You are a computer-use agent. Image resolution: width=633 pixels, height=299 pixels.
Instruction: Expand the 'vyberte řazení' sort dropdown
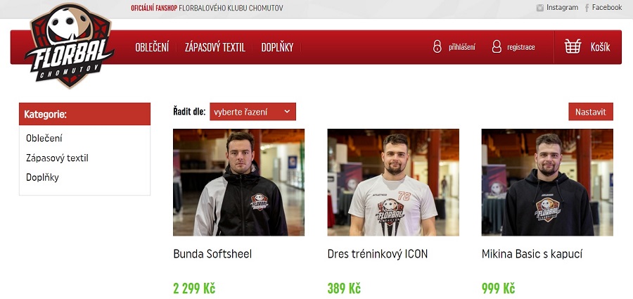coord(252,112)
